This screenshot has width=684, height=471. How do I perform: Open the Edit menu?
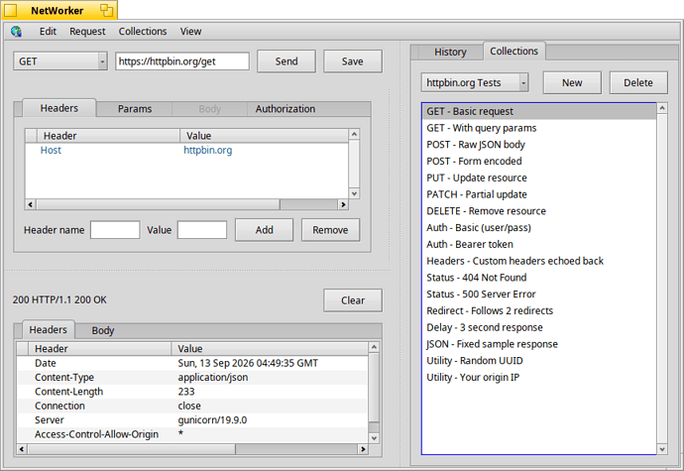[48, 32]
